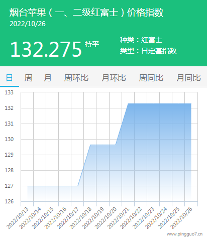207x239 pixels.
Task: Click the 132.275 index value
Action: coord(46,49)
